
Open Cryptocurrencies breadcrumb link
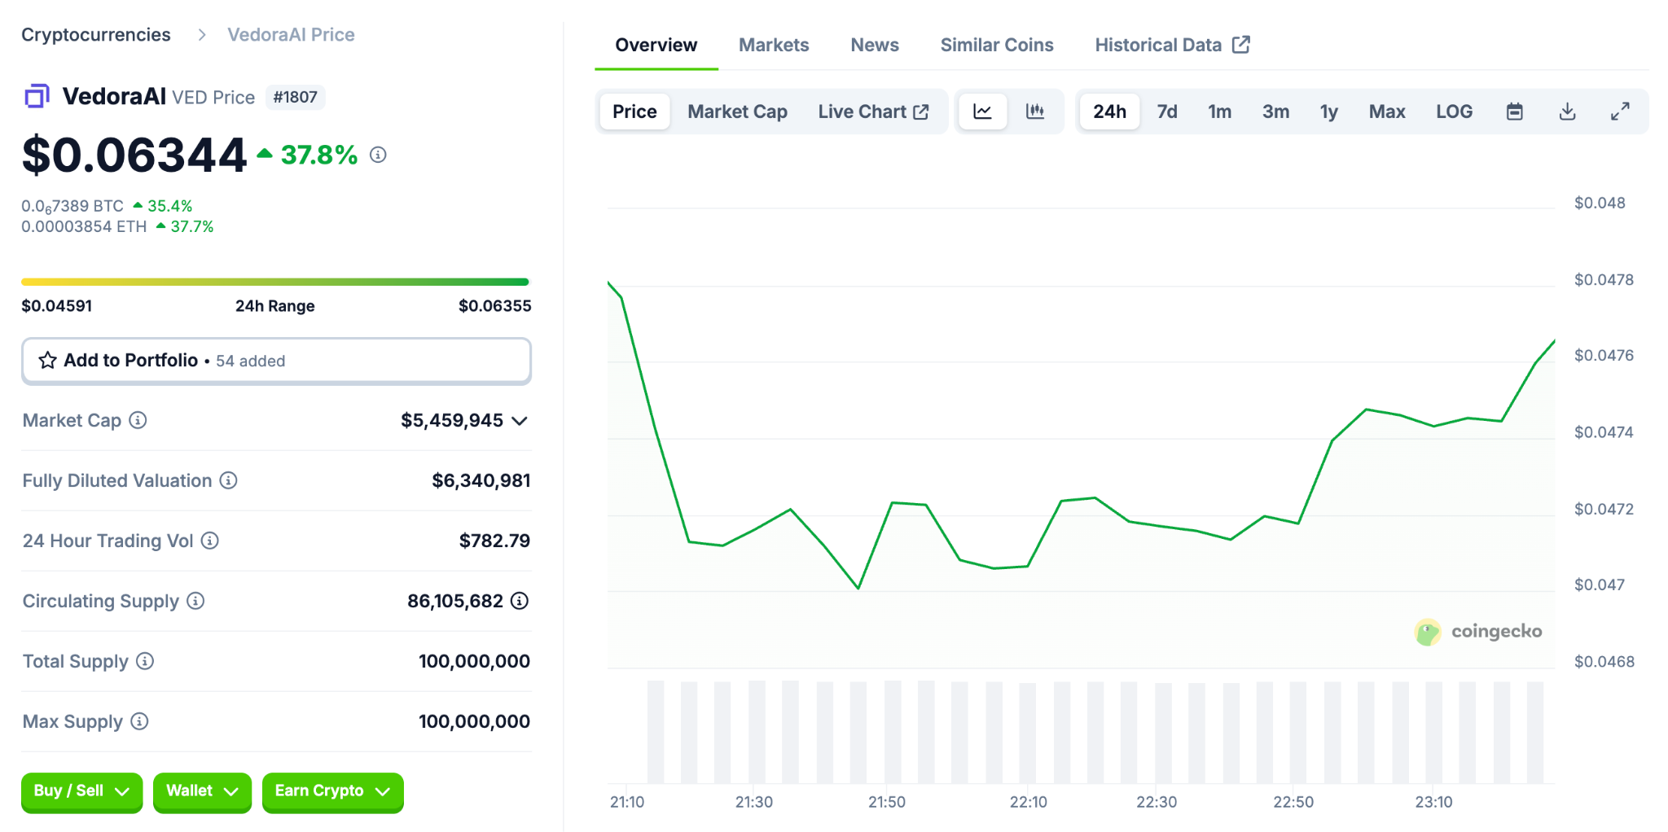point(96,35)
